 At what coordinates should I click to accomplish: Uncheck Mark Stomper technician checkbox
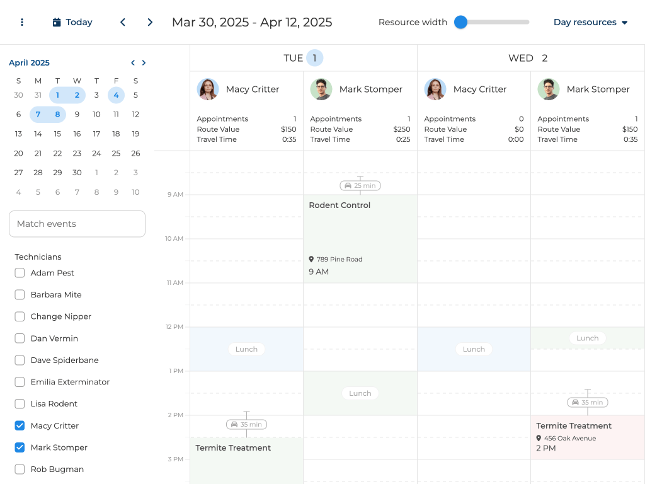20,447
